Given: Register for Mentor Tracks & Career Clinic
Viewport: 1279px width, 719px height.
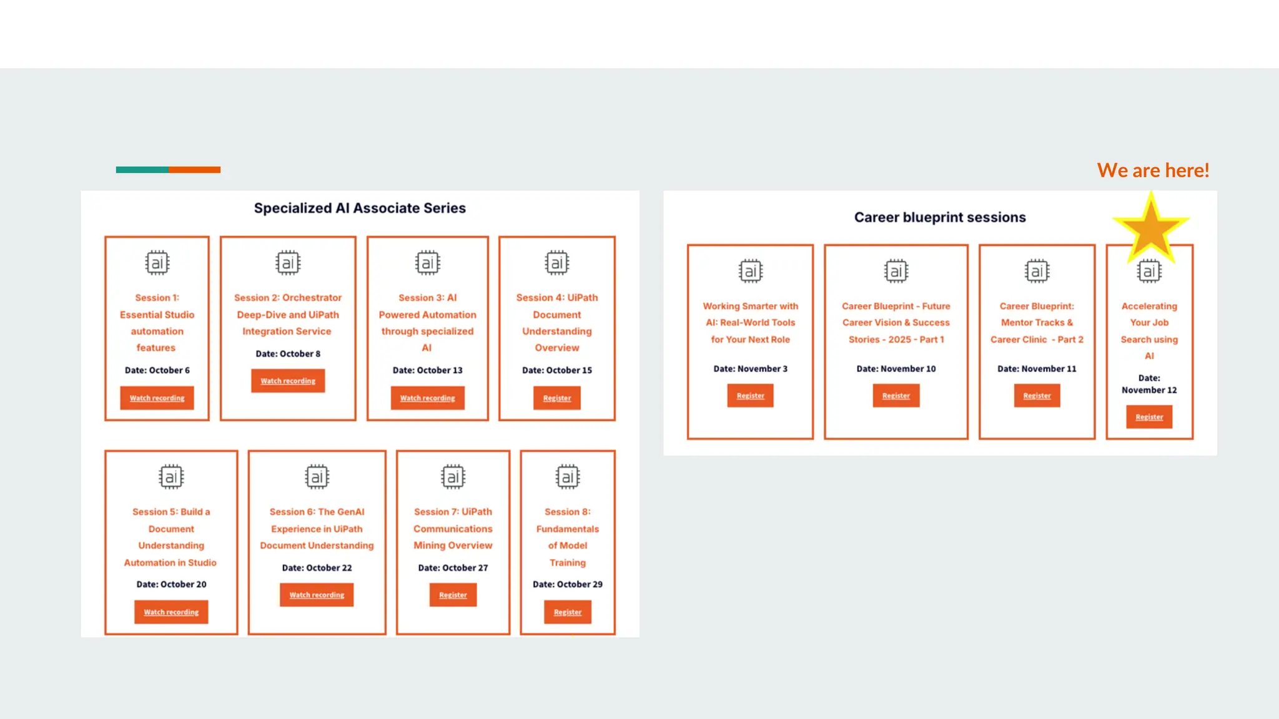Looking at the screenshot, I should 1037,396.
